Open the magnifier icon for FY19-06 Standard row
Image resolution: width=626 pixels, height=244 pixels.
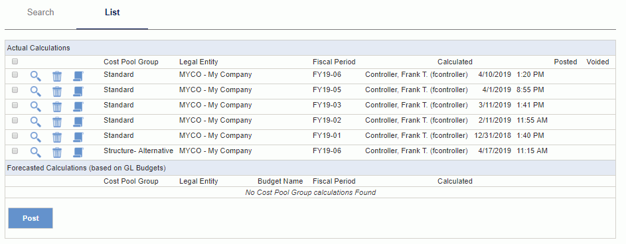click(x=36, y=76)
